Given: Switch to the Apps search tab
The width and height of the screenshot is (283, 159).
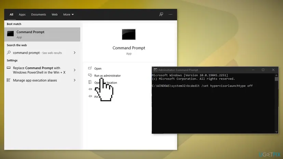Looking at the screenshot, I should click(22, 14).
